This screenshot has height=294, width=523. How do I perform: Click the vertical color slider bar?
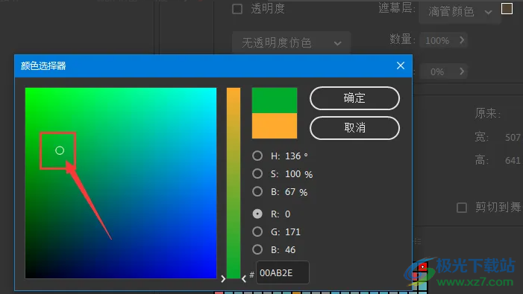pyautogui.click(x=234, y=183)
